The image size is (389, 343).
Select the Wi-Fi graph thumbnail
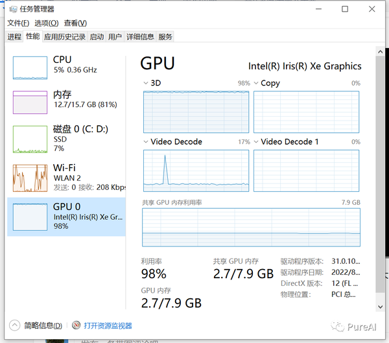[x=30, y=178]
